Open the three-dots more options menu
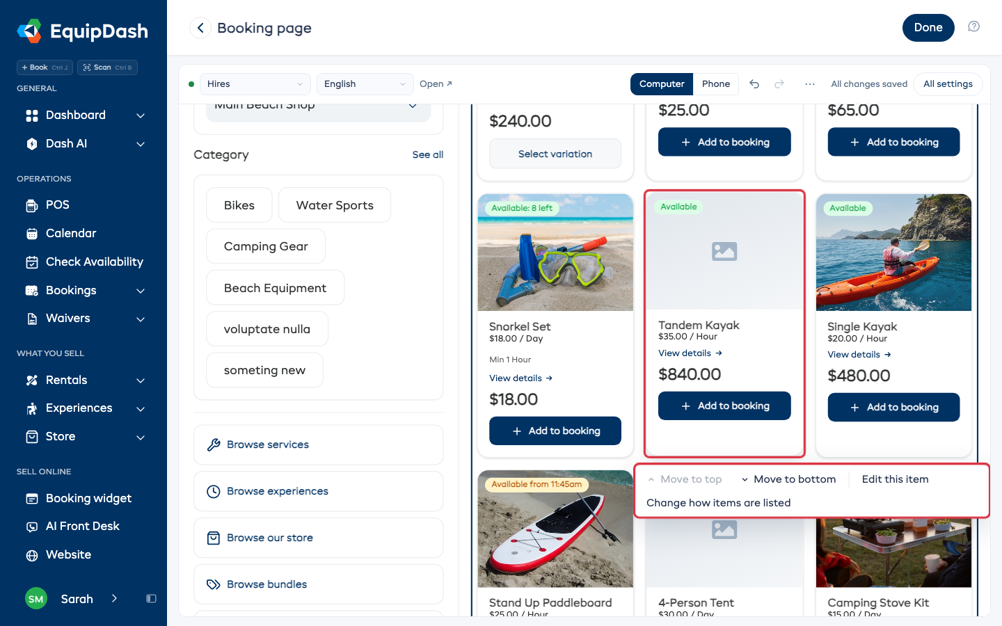Viewport: 1002px width, 626px height. coord(810,83)
